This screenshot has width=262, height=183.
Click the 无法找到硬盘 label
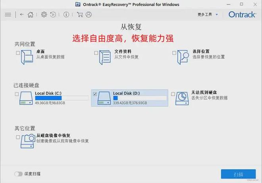[x=204, y=92]
